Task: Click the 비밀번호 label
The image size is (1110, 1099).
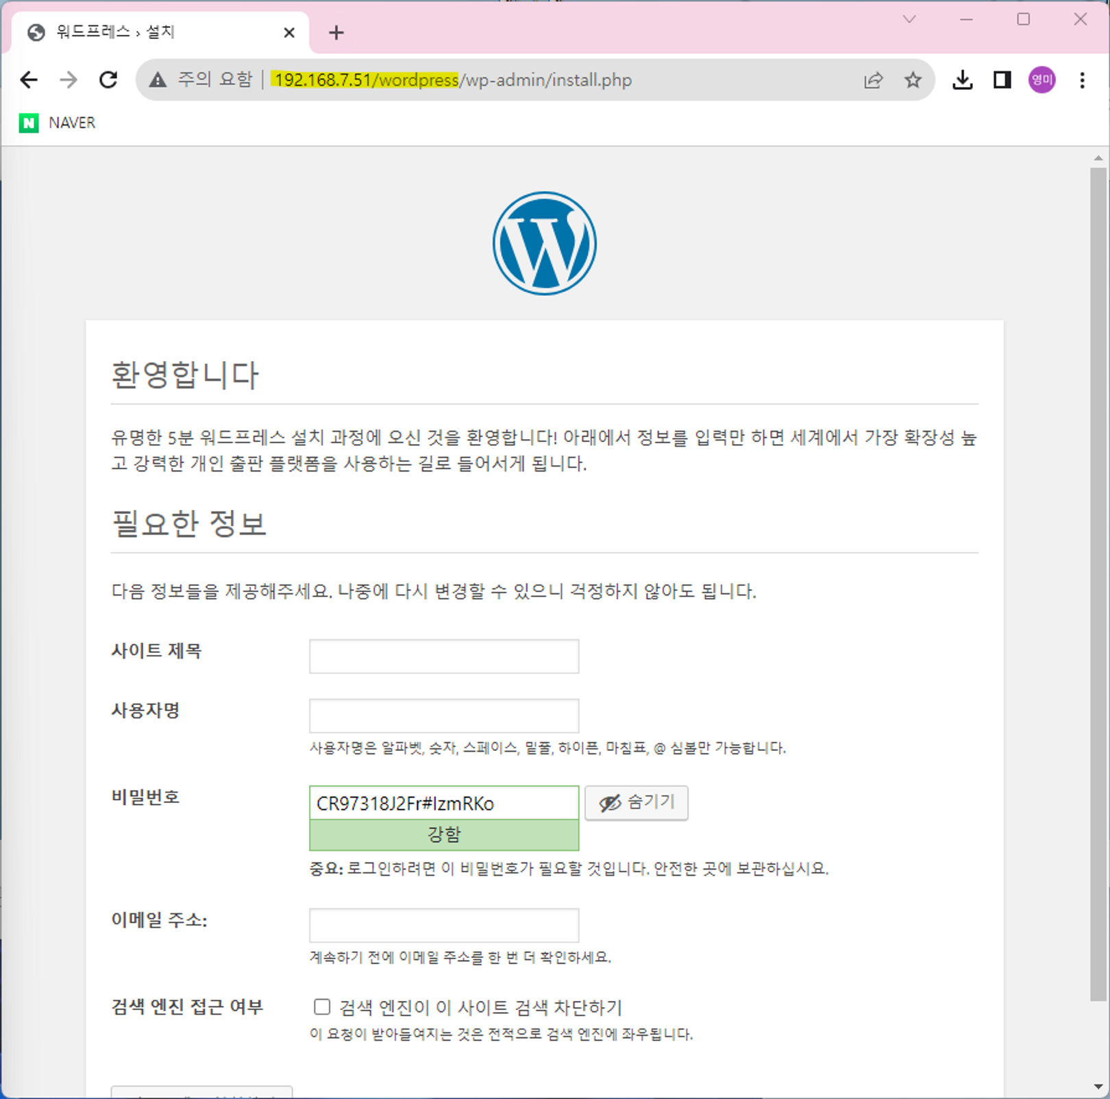Action: 145,798
